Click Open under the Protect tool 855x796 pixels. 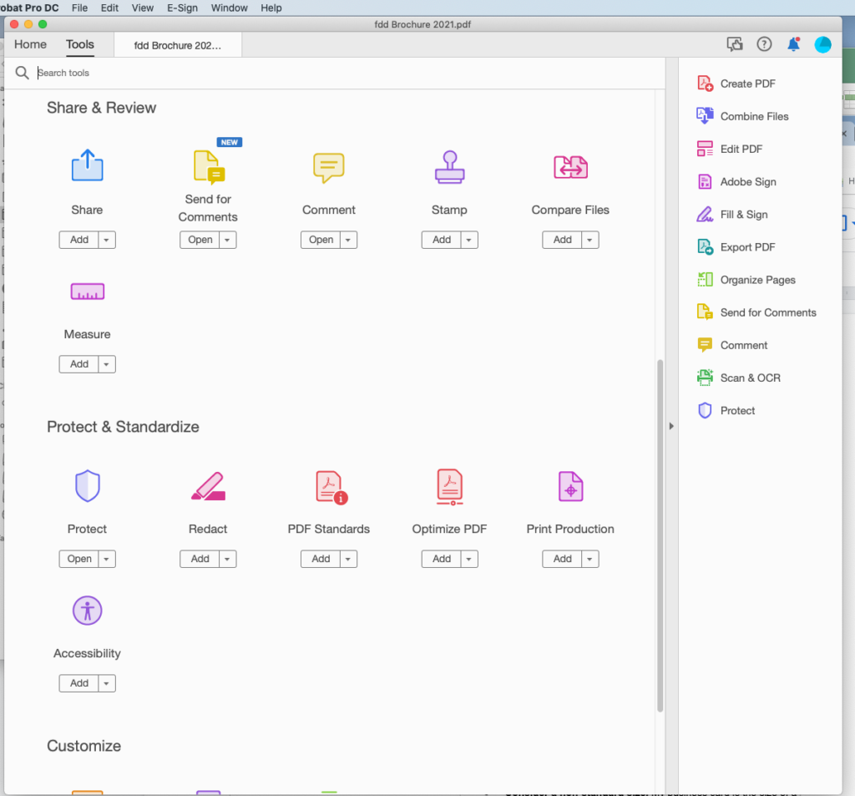click(x=79, y=560)
